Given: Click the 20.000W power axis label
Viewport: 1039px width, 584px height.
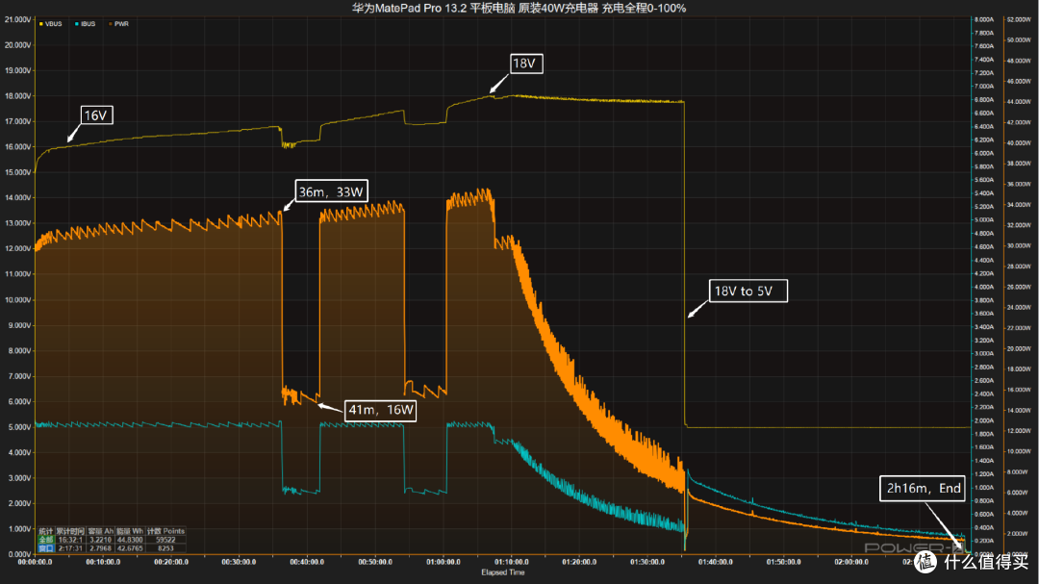Looking at the screenshot, I should (1019, 348).
